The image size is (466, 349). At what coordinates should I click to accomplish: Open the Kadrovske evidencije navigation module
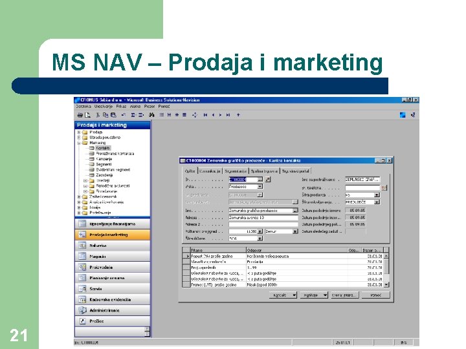pos(113,299)
